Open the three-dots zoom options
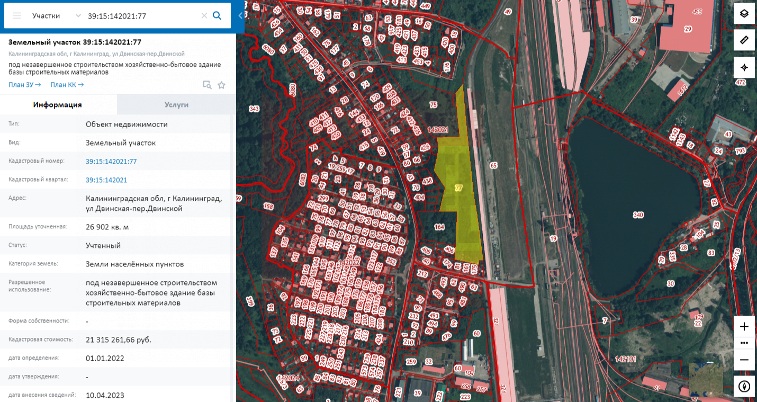The image size is (757, 402). [x=744, y=343]
